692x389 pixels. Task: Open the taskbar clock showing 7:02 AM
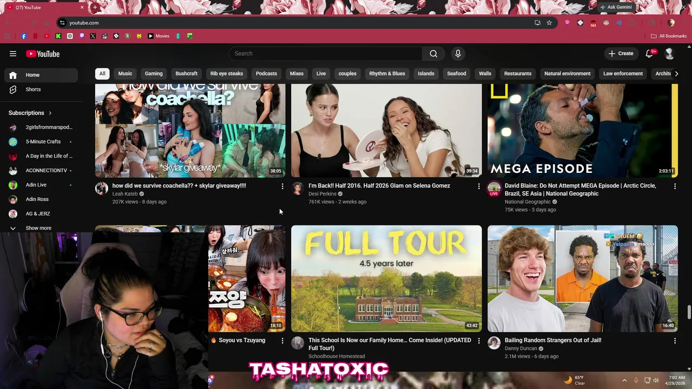(x=676, y=380)
